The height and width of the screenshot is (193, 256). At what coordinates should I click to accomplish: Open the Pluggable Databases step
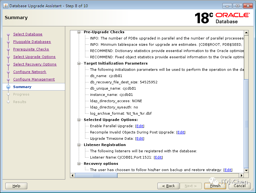(x=32, y=42)
